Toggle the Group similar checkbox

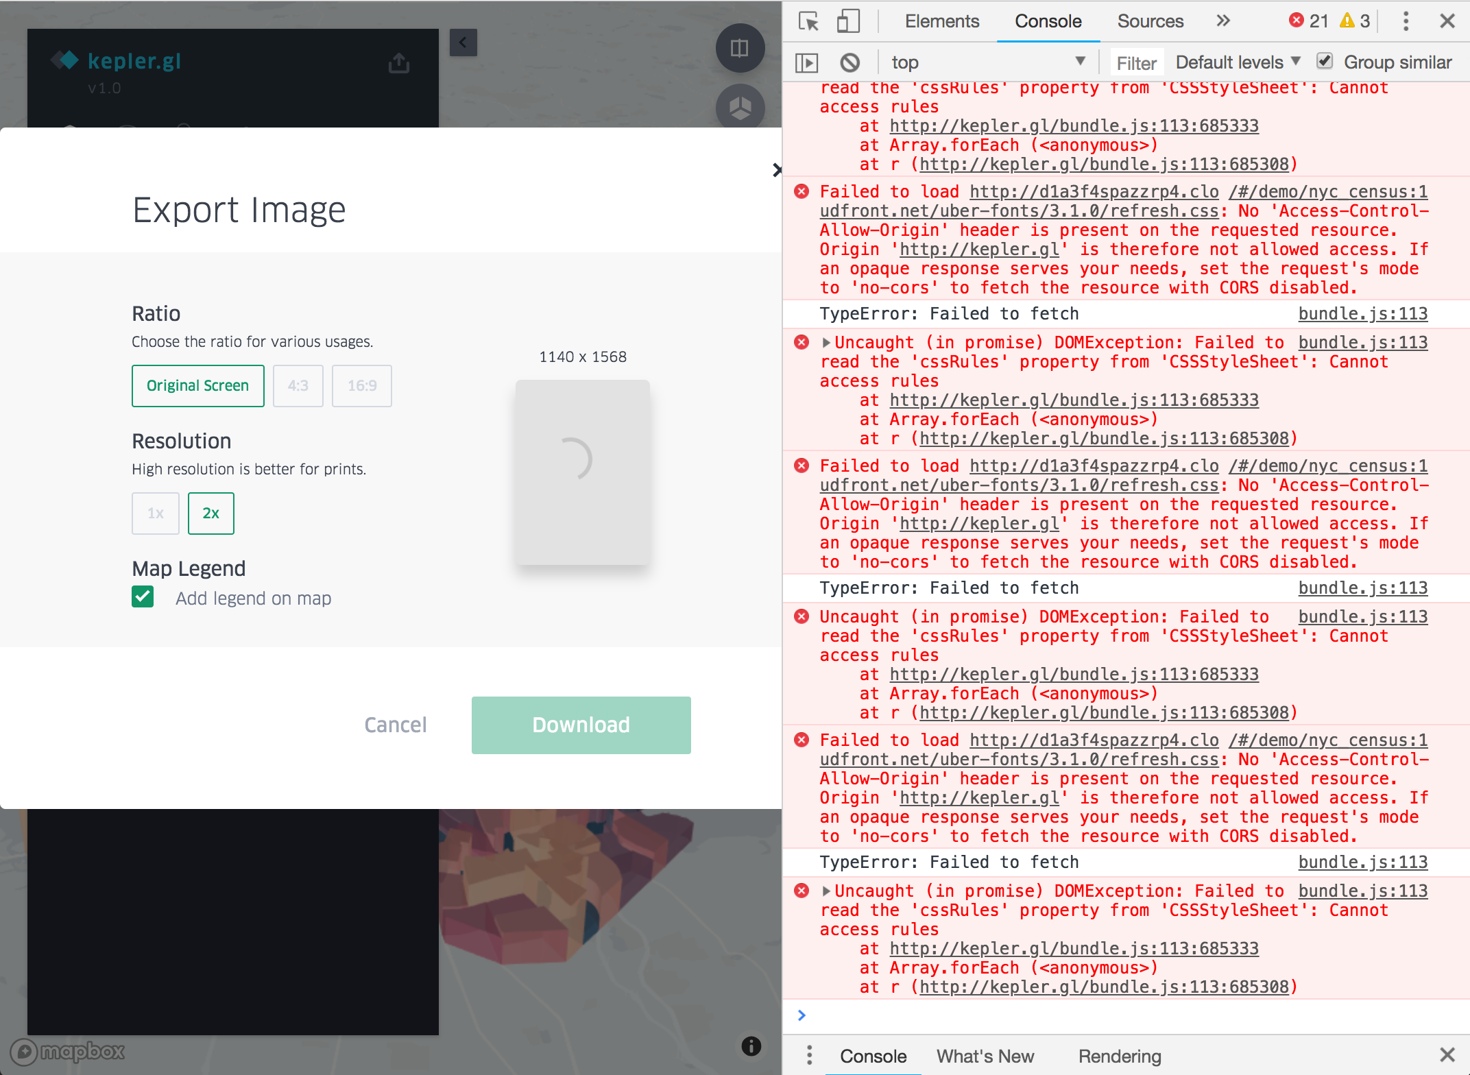point(1325,61)
